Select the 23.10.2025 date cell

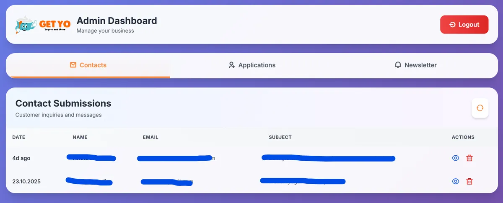click(x=26, y=182)
